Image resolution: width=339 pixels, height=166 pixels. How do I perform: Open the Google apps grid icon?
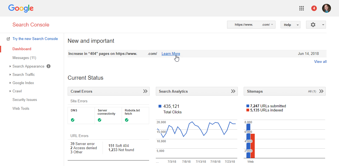[x=302, y=8]
